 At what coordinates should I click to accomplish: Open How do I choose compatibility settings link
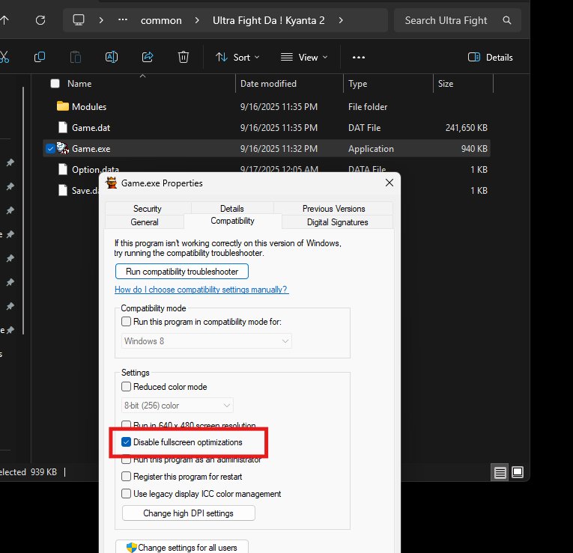[x=201, y=290]
